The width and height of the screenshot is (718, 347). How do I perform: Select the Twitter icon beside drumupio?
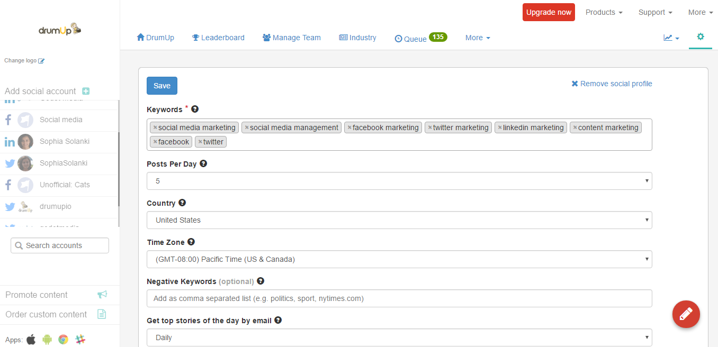tap(10, 207)
